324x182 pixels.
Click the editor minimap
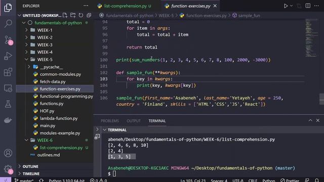[311, 38]
